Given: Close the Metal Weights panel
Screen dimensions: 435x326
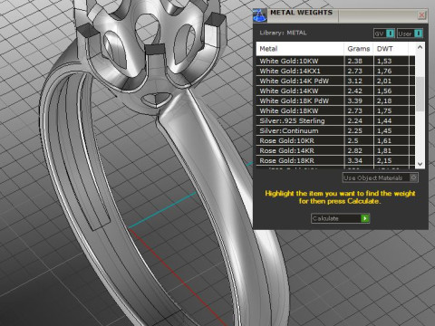Looking at the screenshot, I should 421,14.
